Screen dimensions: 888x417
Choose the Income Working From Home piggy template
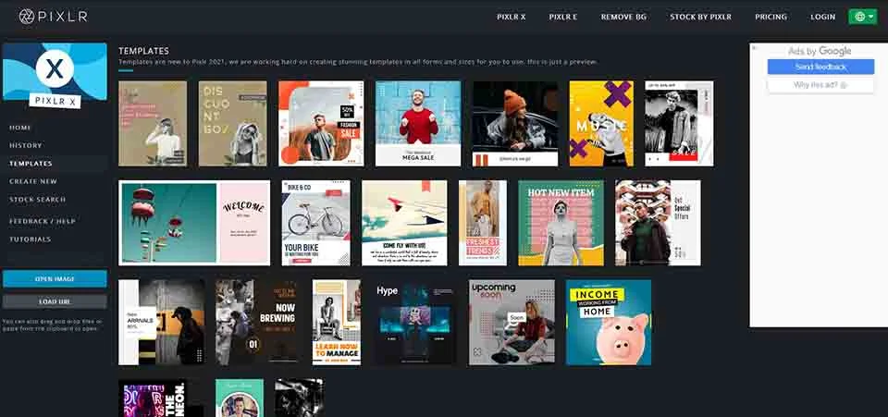click(608, 322)
